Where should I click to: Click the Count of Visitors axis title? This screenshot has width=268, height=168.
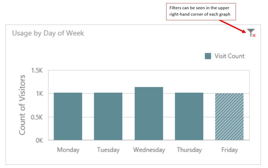tap(23, 105)
